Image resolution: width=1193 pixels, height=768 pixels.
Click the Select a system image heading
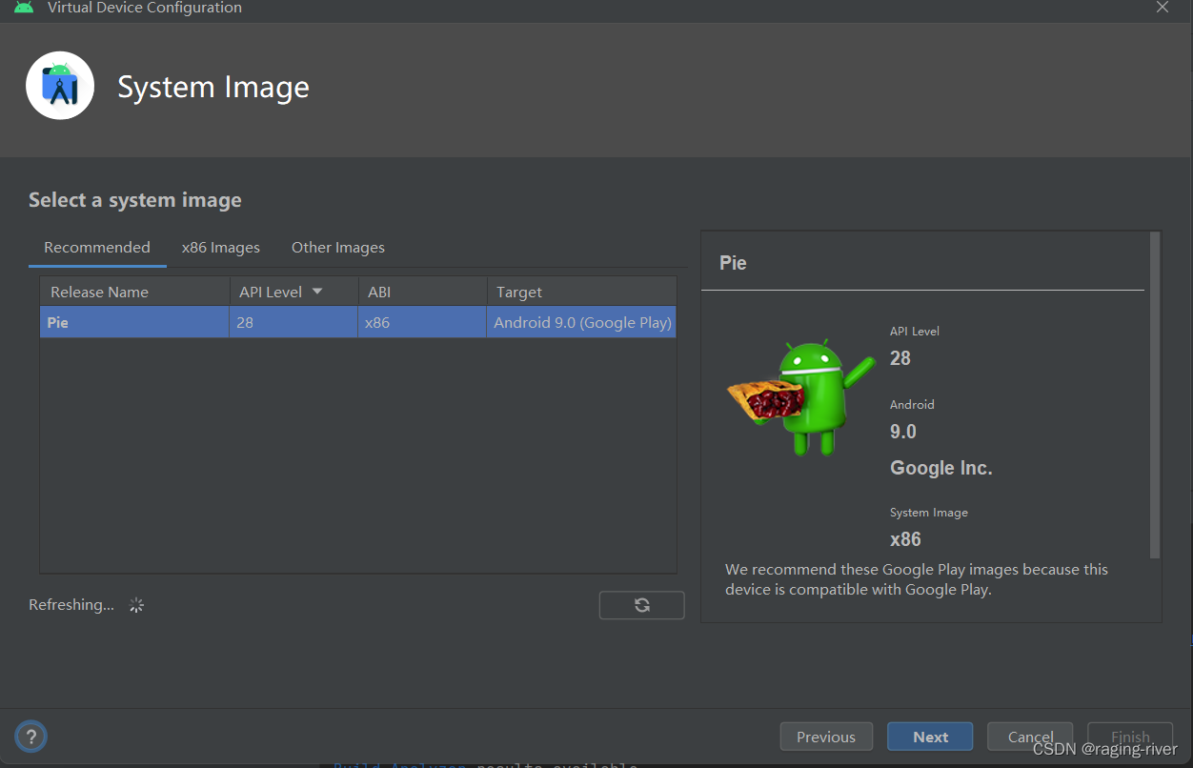(x=135, y=200)
